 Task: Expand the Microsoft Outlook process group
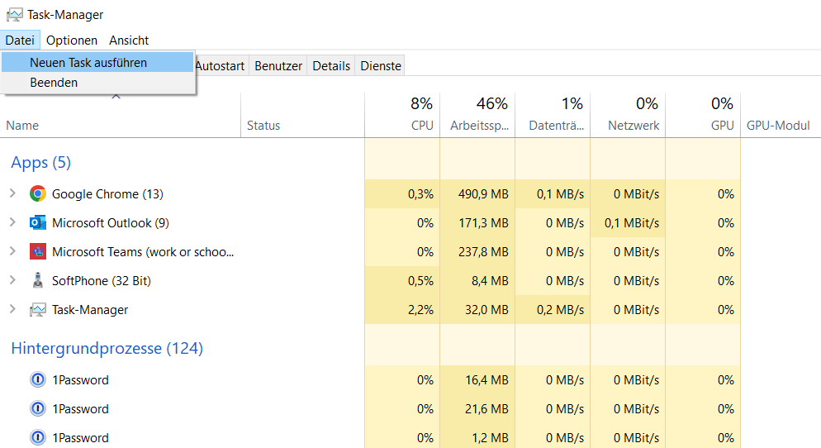pos(12,222)
